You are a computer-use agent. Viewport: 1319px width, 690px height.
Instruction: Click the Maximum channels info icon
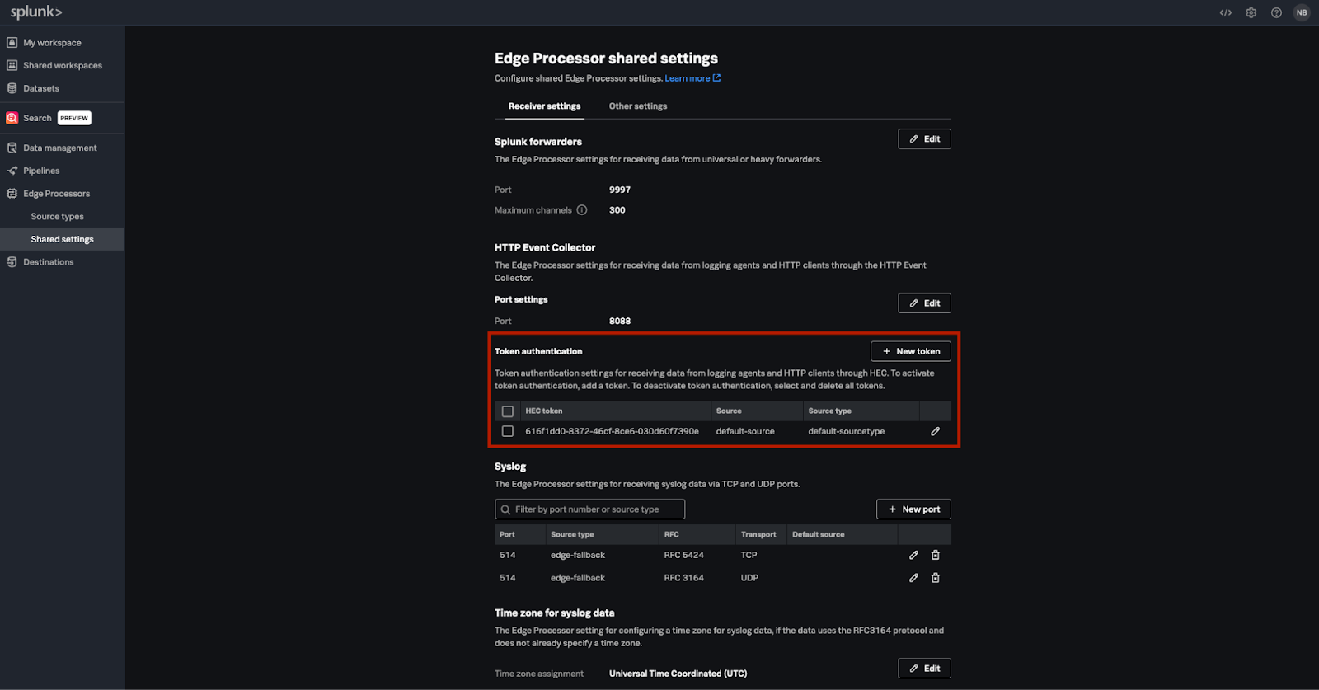click(582, 210)
